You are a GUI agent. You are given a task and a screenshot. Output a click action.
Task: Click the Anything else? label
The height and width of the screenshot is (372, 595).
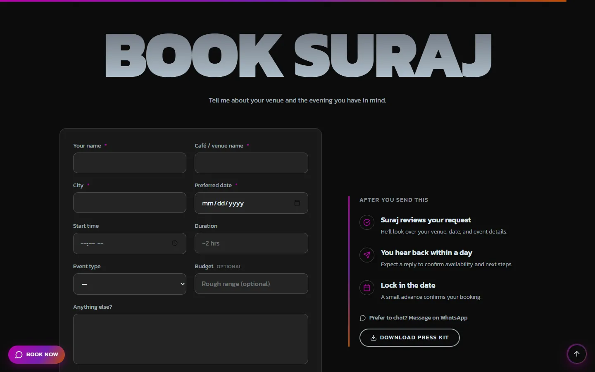[x=93, y=307]
